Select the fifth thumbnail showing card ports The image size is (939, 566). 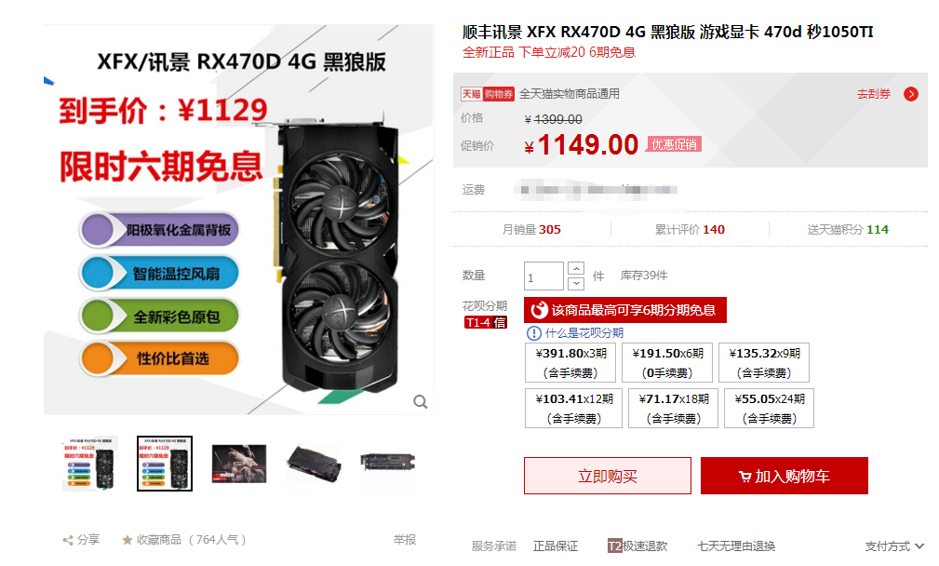pos(387,463)
